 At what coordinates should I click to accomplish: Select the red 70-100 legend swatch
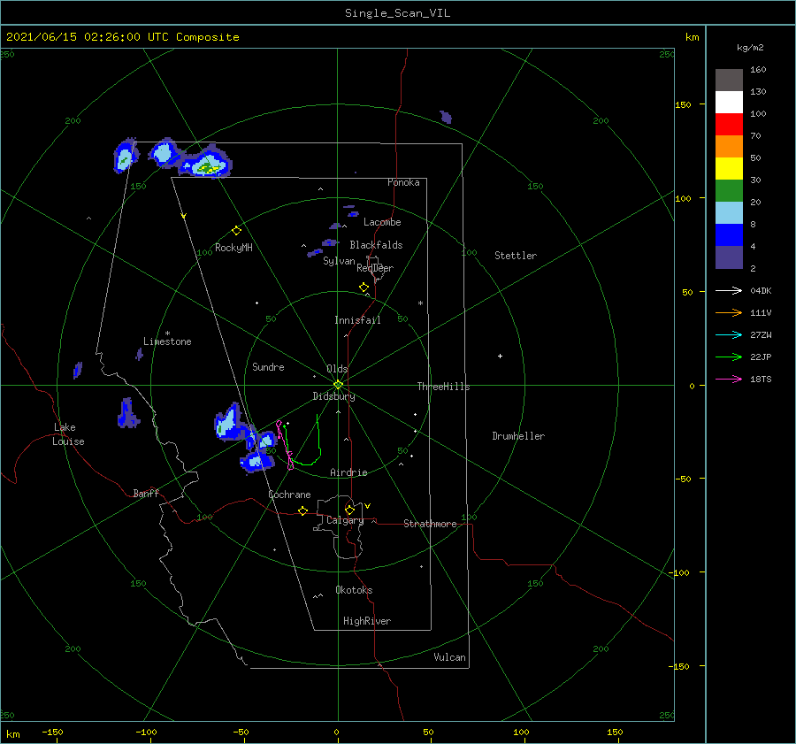pos(729,125)
